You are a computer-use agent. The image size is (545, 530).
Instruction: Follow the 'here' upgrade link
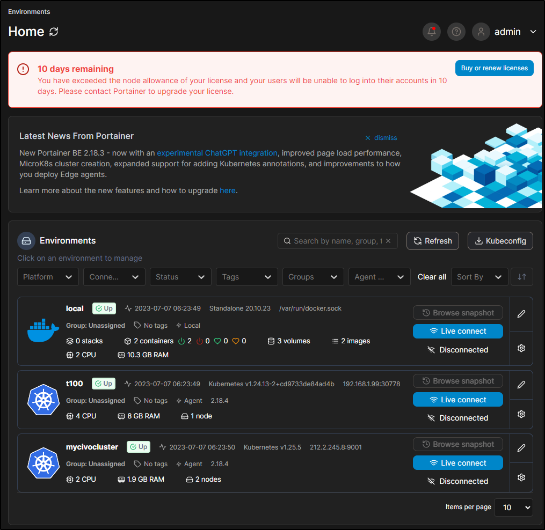pyautogui.click(x=228, y=190)
